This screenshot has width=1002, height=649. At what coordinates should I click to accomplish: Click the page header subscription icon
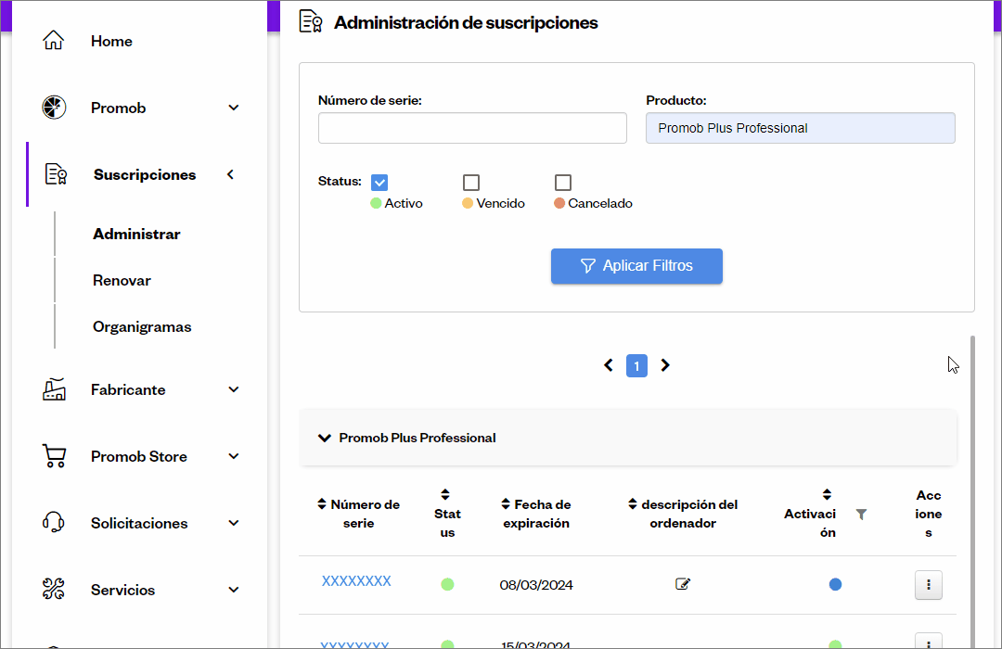point(311,21)
